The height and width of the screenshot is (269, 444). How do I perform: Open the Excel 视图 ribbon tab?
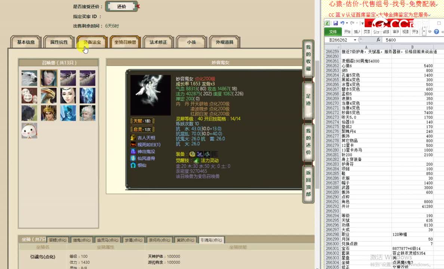click(406, 32)
